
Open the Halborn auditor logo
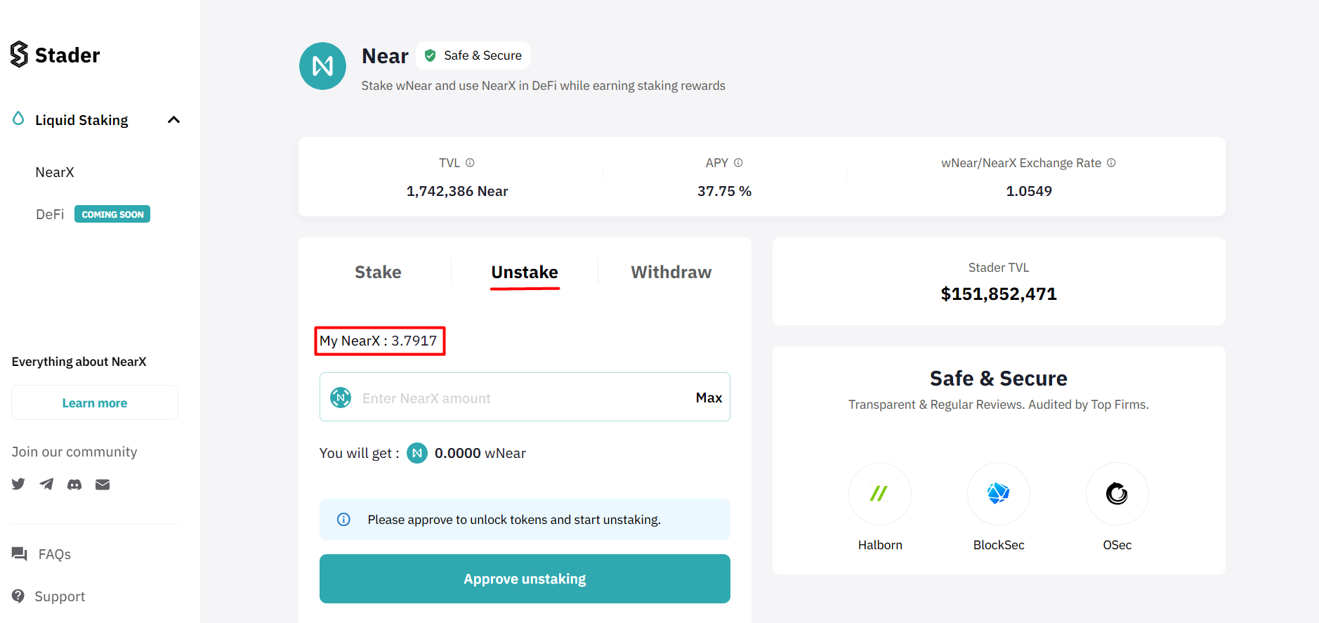click(880, 494)
